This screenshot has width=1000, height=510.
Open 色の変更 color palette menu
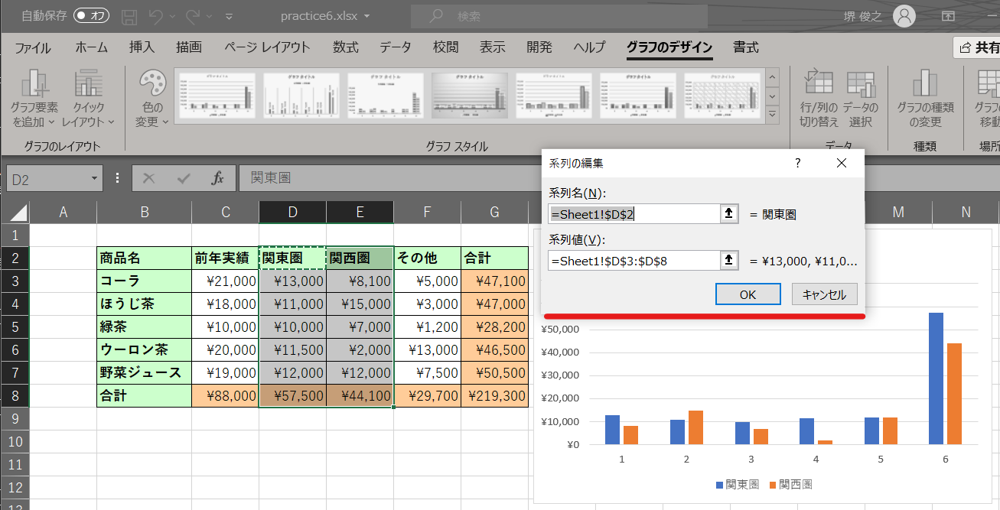(151, 99)
